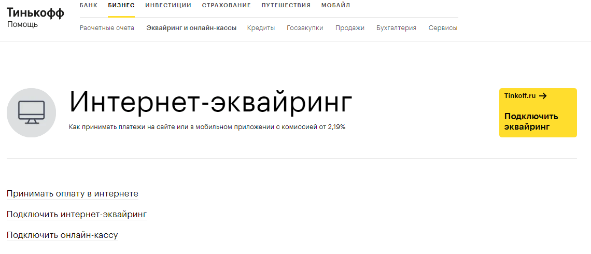The width and height of the screenshot is (591, 254).
Task: Click the Интернет-эквайринг heading
Action: coord(210,102)
